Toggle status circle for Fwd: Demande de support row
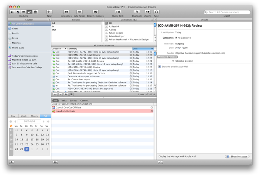The image size is (260, 176). tap(131, 73)
